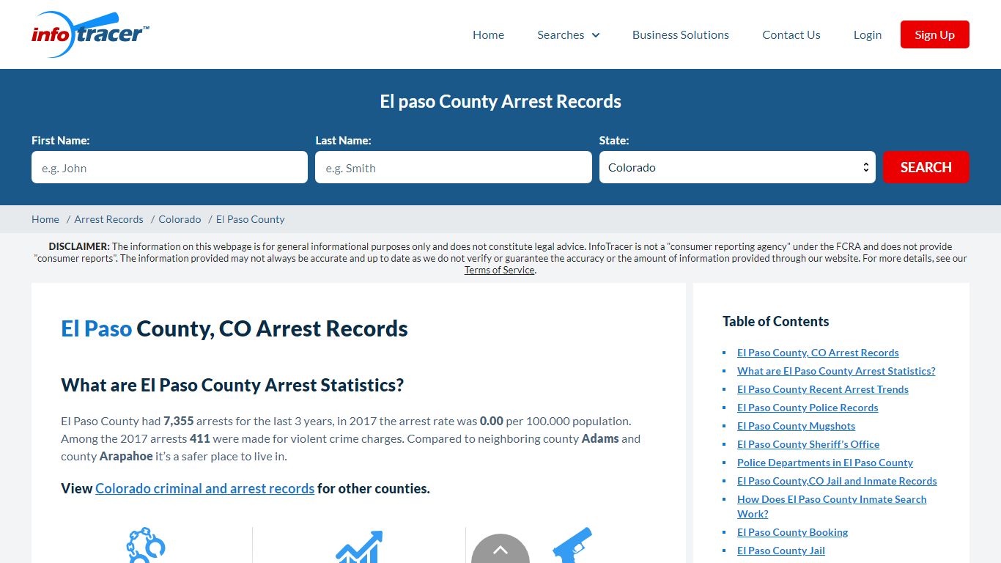
Task: Click the 'DISCLAIMER:' label text
Action: 79,246
